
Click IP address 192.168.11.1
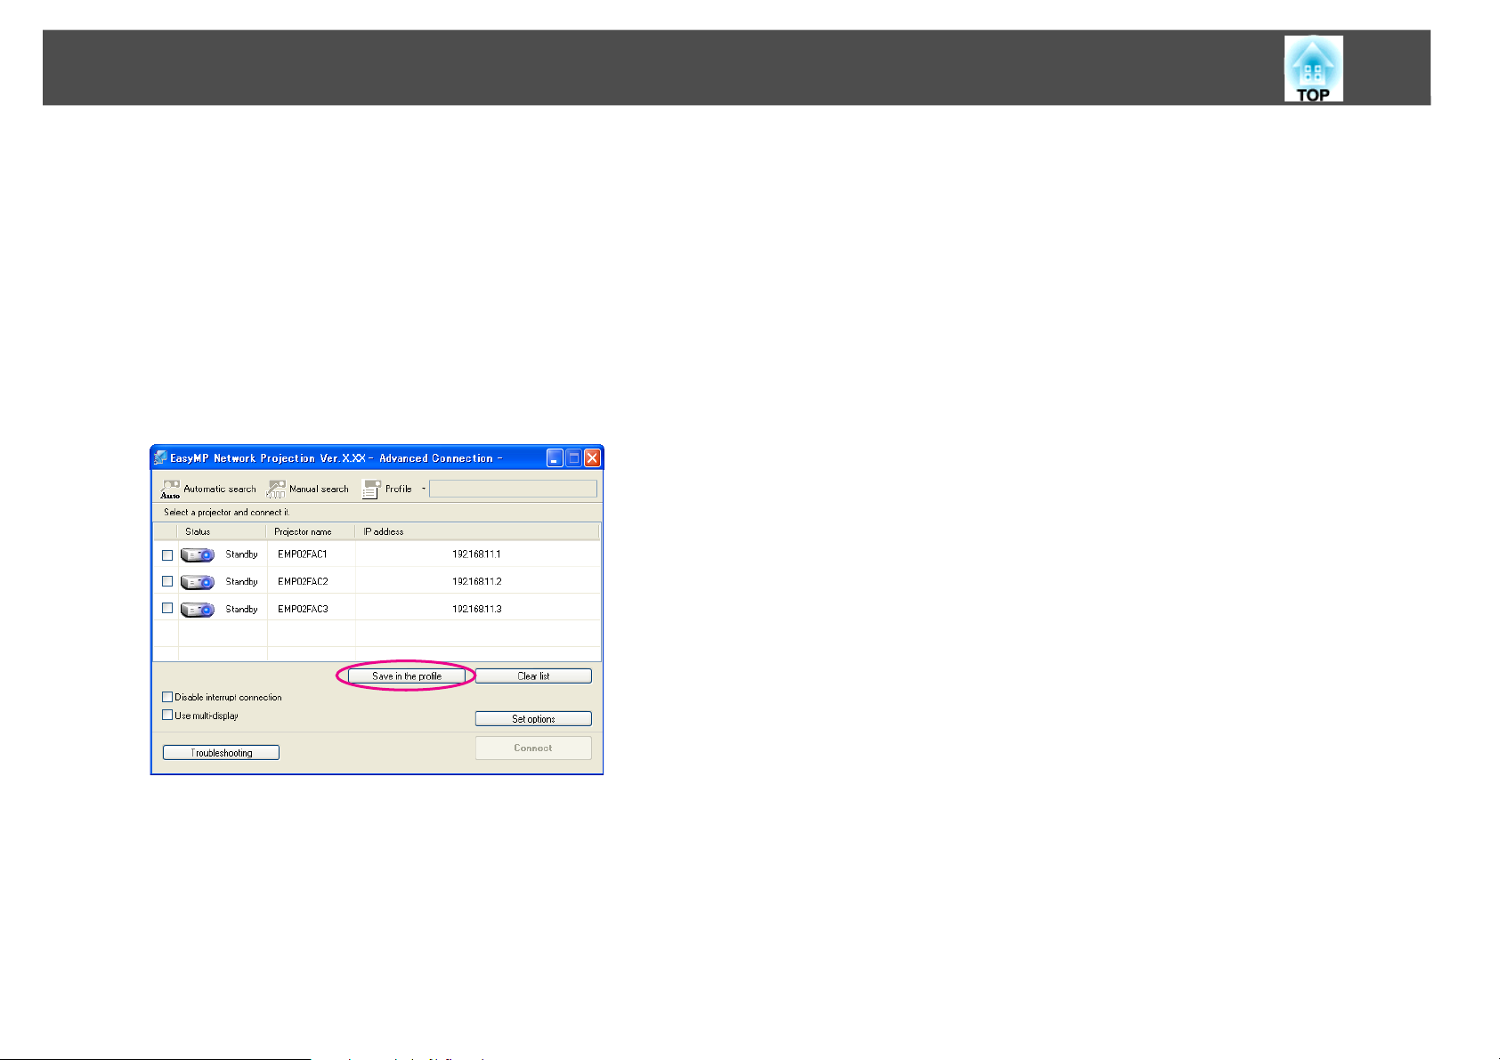476,554
